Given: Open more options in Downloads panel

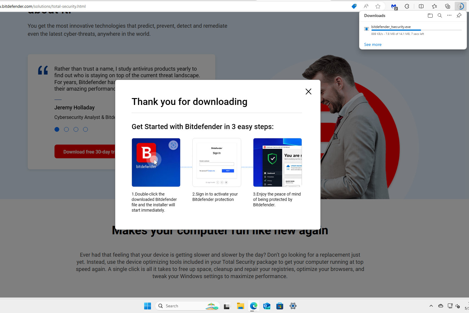Looking at the screenshot, I should pyautogui.click(x=449, y=16).
